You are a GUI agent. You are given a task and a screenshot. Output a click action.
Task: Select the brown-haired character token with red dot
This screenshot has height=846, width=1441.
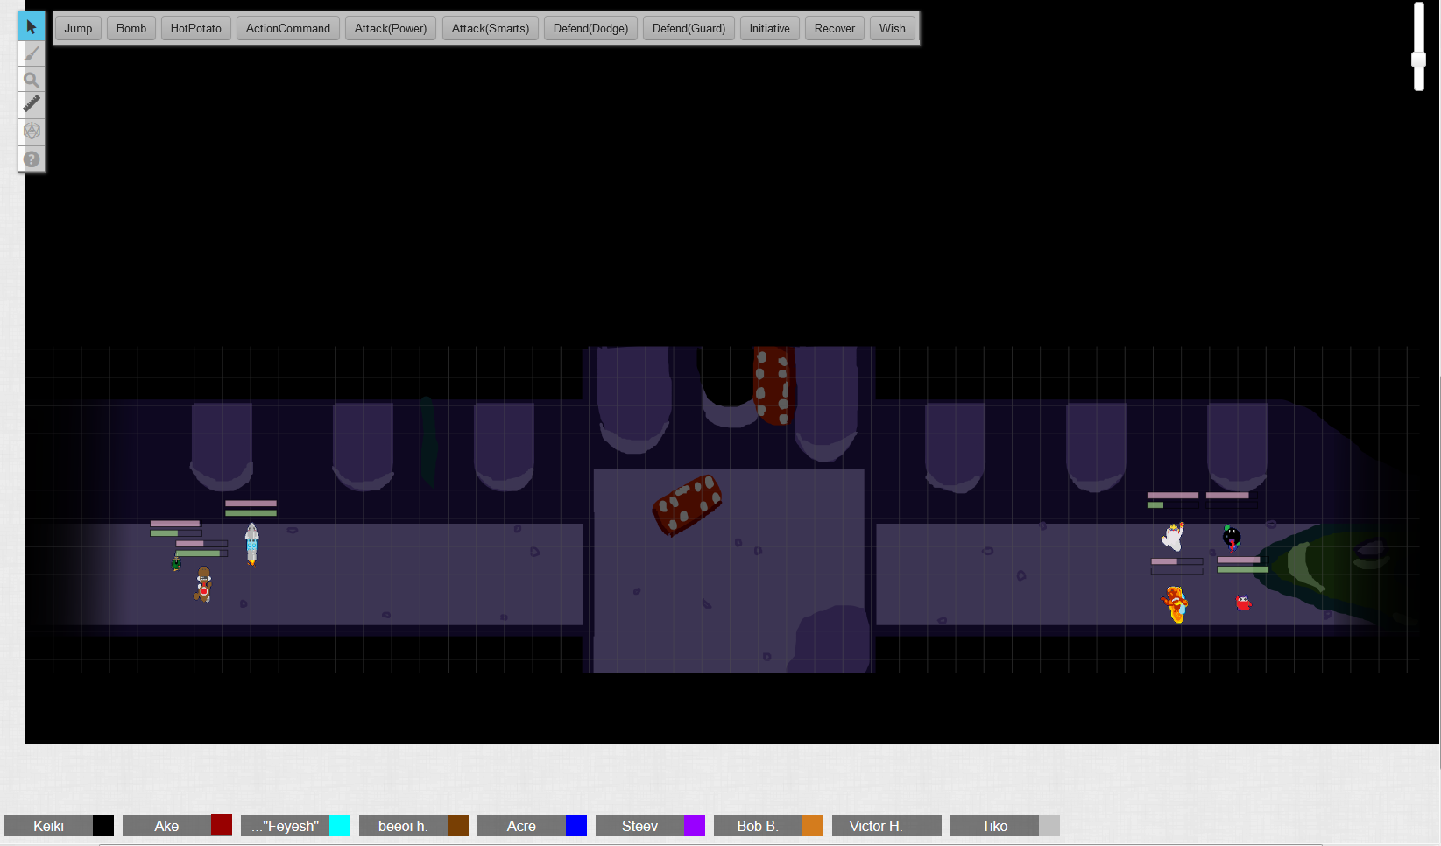(203, 584)
